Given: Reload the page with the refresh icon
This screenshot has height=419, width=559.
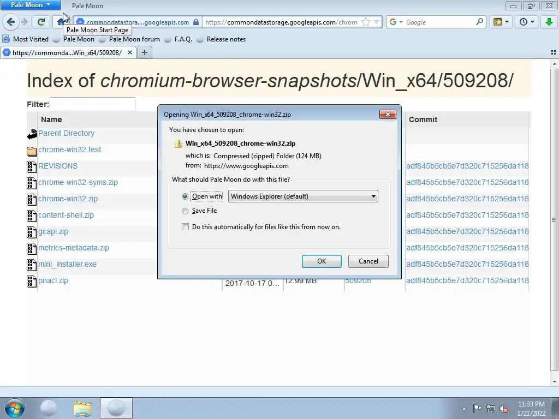Looking at the screenshot, I should 41,22.
